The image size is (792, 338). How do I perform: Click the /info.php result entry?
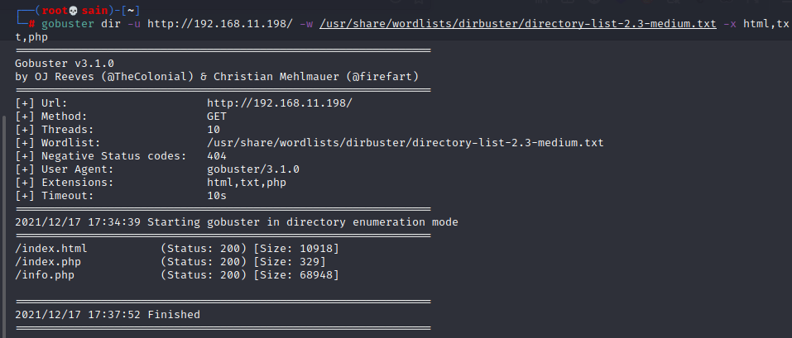tap(45, 275)
